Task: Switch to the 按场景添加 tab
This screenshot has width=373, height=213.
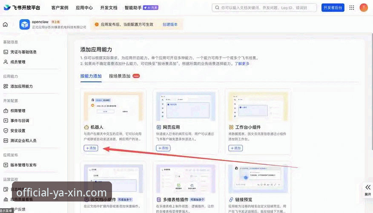Action: tap(120, 76)
